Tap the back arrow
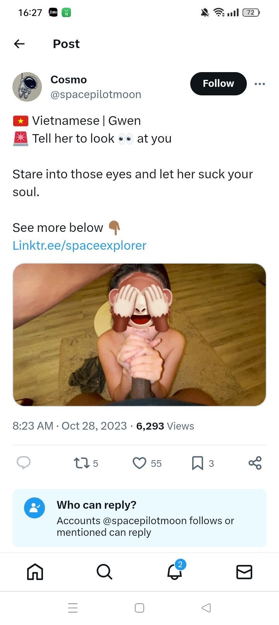Viewport: 279px width, 625px height. (x=19, y=44)
